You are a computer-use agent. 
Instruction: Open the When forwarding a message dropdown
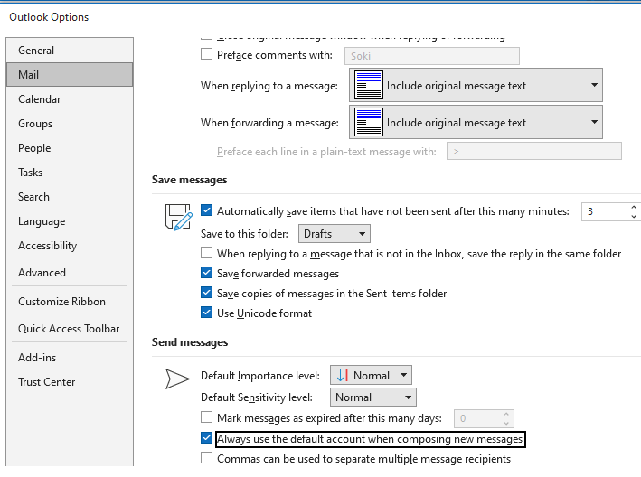pyautogui.click(x=476, y=122)
